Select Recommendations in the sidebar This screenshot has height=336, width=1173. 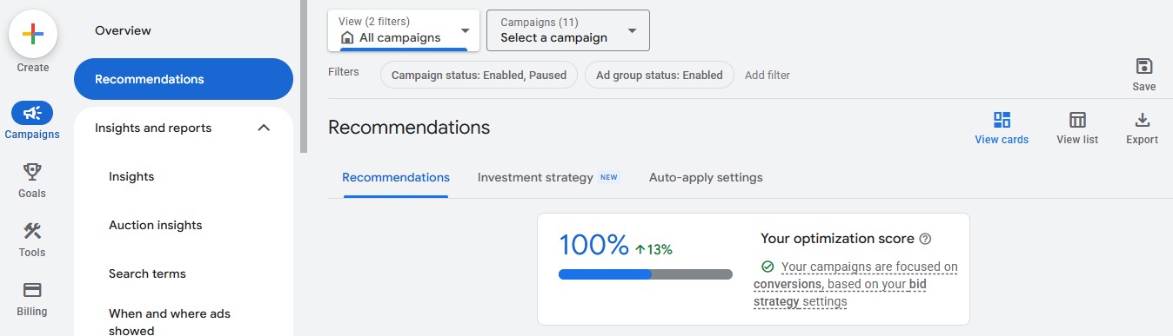184,79
